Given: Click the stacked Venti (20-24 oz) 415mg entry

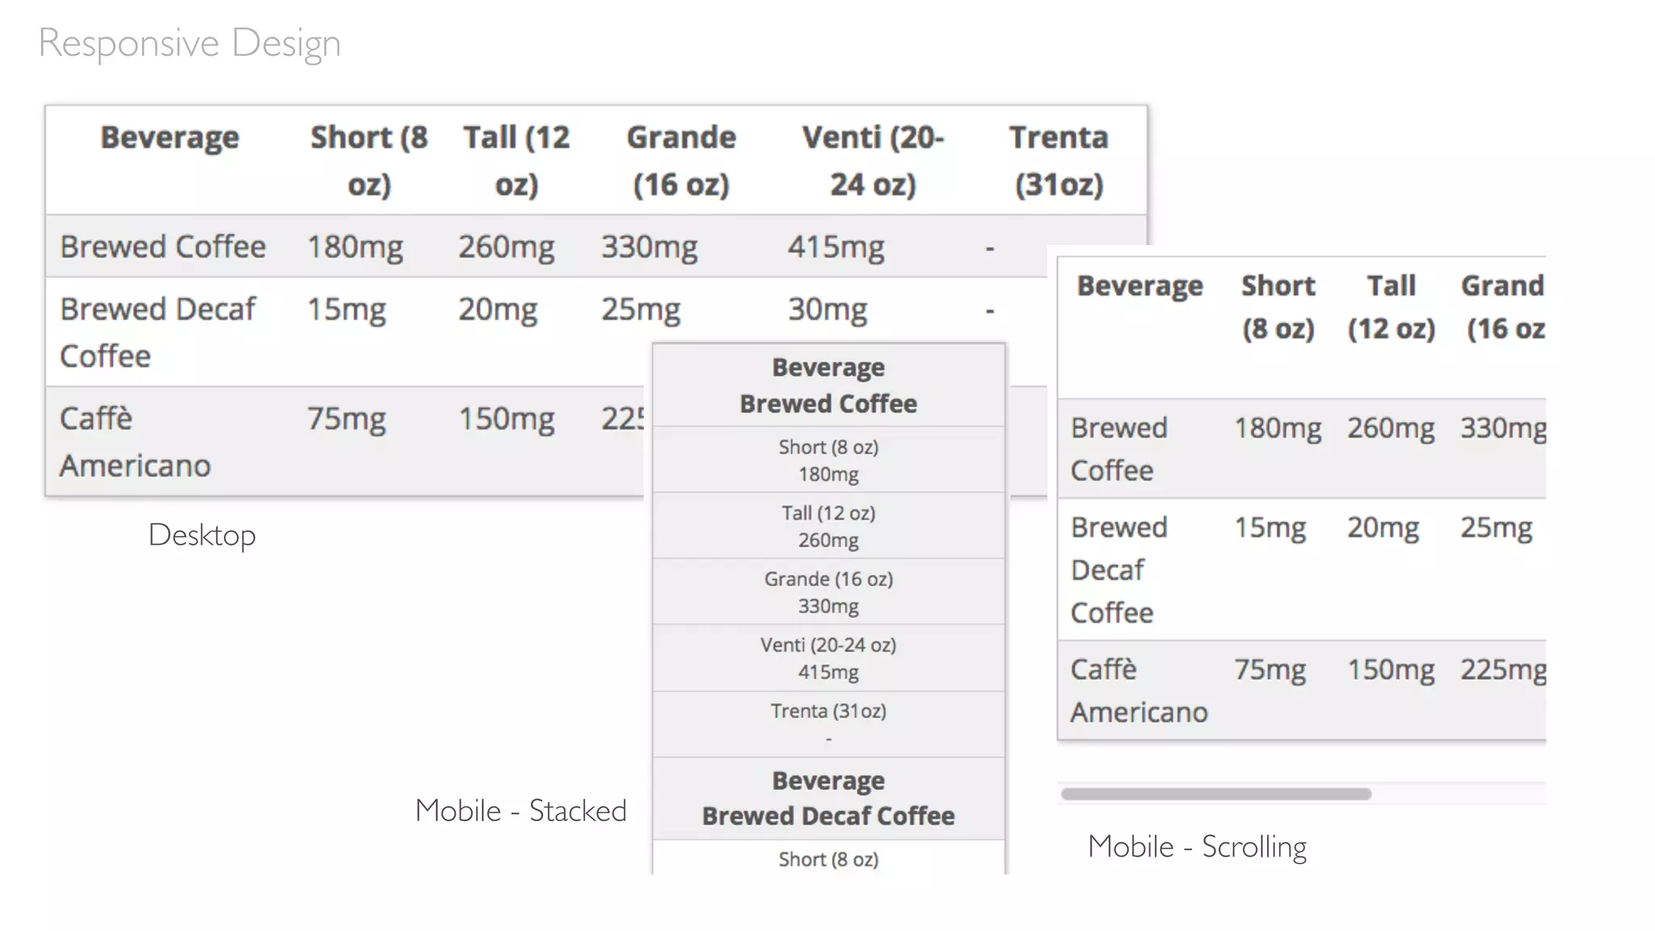Looking at the screenshot, I should click(828, 658).
